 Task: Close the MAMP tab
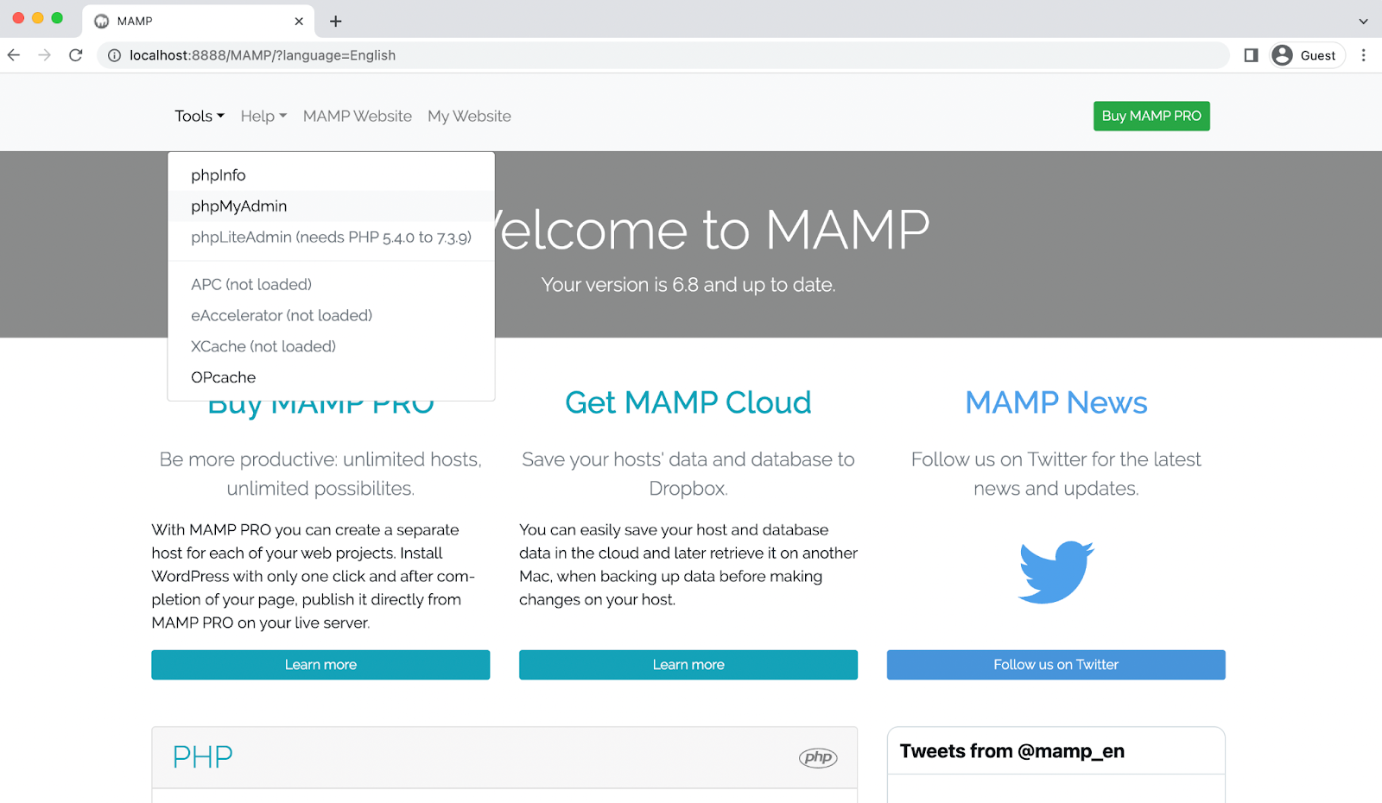pos(299,21)
